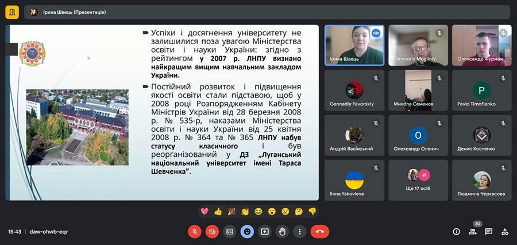Click the university emblem on the slide
Viewport: 517px width, 245px height.
point(32,54)
